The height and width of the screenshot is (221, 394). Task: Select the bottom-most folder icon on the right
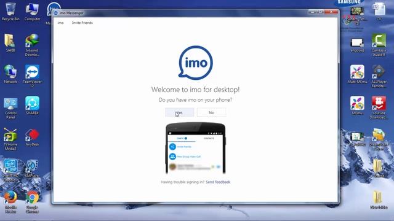(378, 200)
